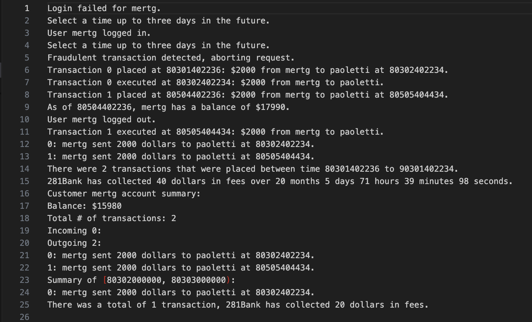
Task: Click the 'Balance: $15980' text
Action: 84,206
